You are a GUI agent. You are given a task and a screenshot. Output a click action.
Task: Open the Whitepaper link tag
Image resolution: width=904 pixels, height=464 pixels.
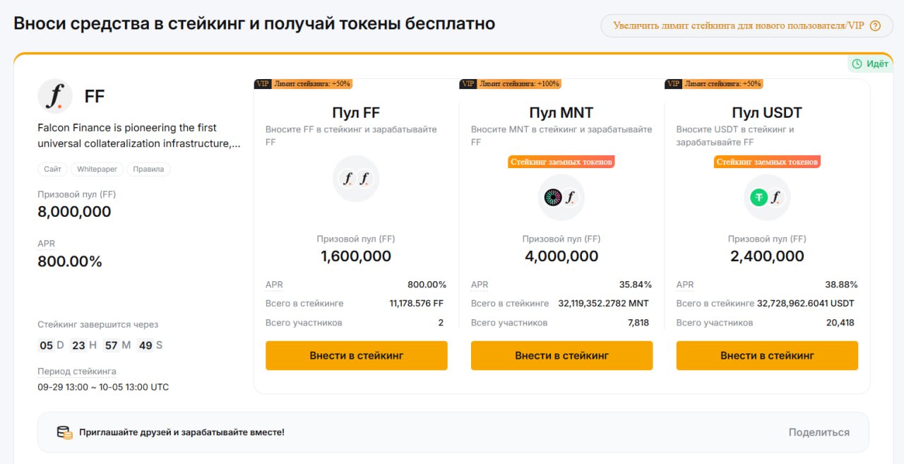[97, 169]
